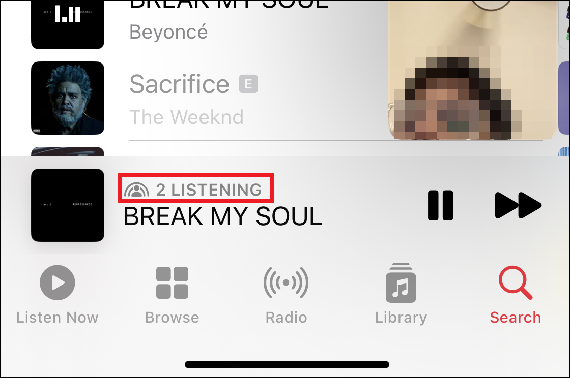Tap the Listen Now play circle icon

coord(58,282)
